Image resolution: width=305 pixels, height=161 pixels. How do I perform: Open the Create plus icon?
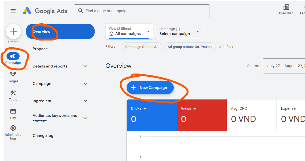click(x=13, y=31)
